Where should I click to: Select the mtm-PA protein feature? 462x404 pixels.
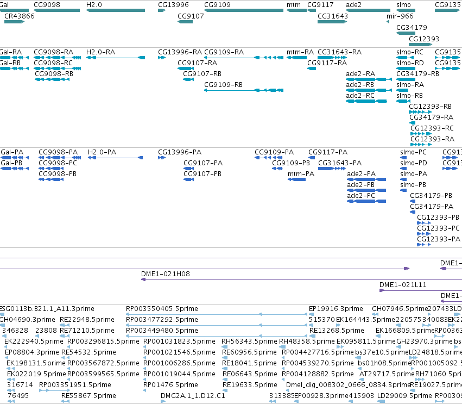click(297, 179)
